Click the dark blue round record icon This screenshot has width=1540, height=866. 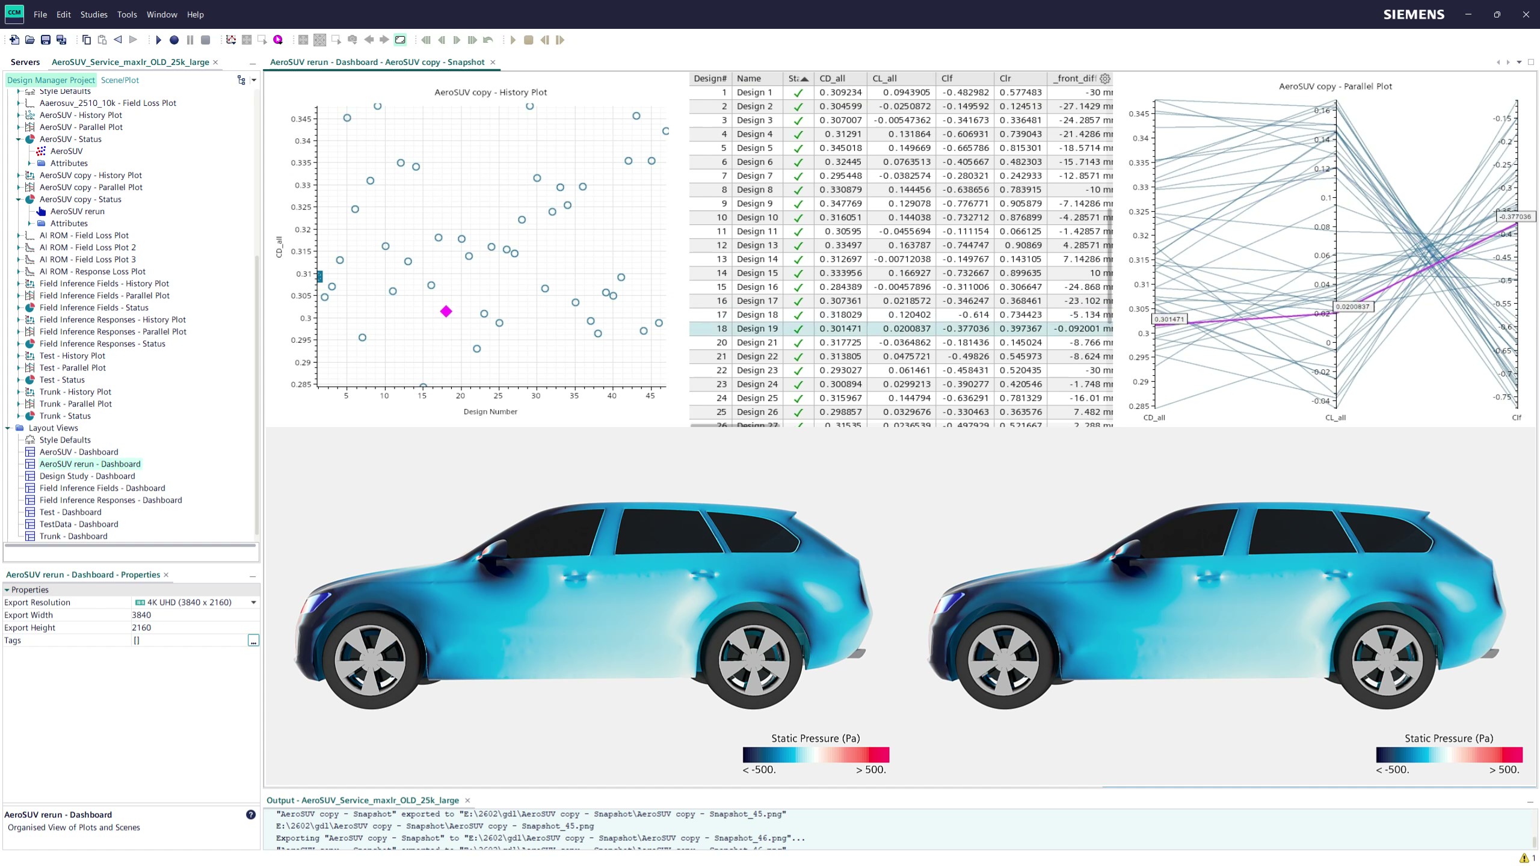pyautogui.click(x=174, y=40)
